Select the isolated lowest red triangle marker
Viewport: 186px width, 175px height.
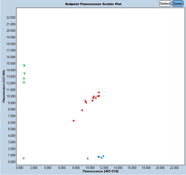pos(73,121)
